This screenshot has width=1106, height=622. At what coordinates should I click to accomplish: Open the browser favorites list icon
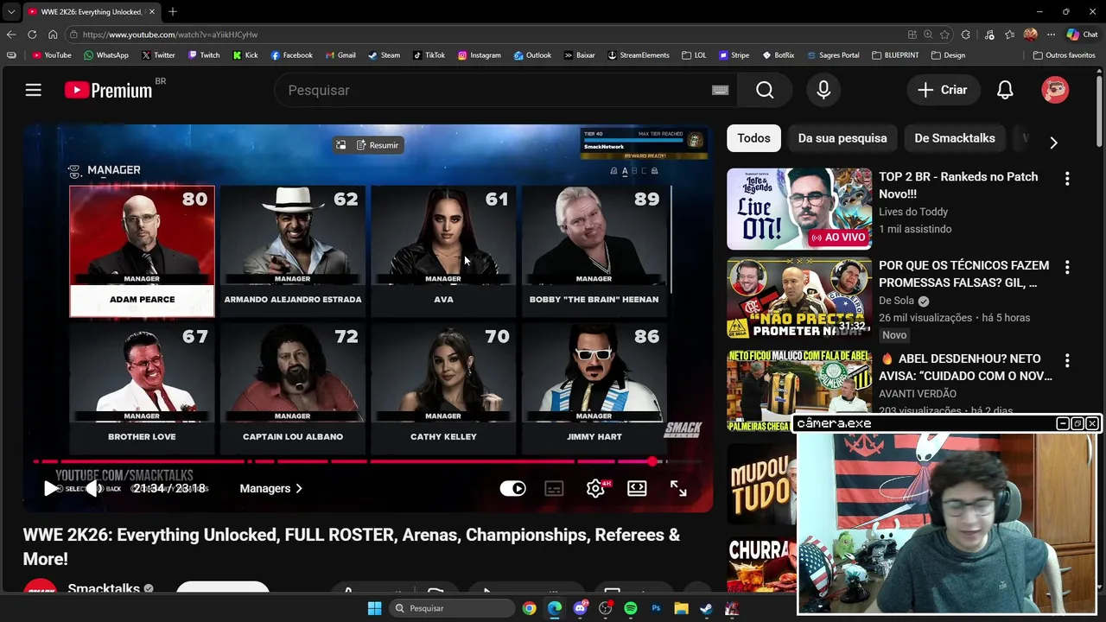tap(1009, 35)
